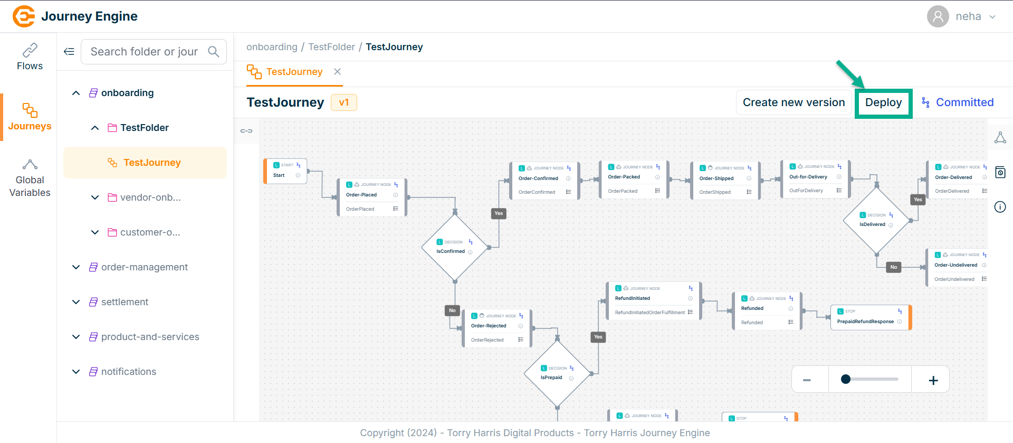Viewport: 1013px width, 443px height.
Task: Click Create new version button
Action: click(x=794, y=102)
